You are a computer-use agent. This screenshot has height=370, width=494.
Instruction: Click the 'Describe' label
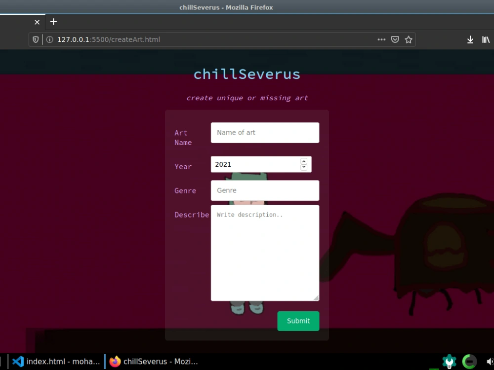coord(192,215)
